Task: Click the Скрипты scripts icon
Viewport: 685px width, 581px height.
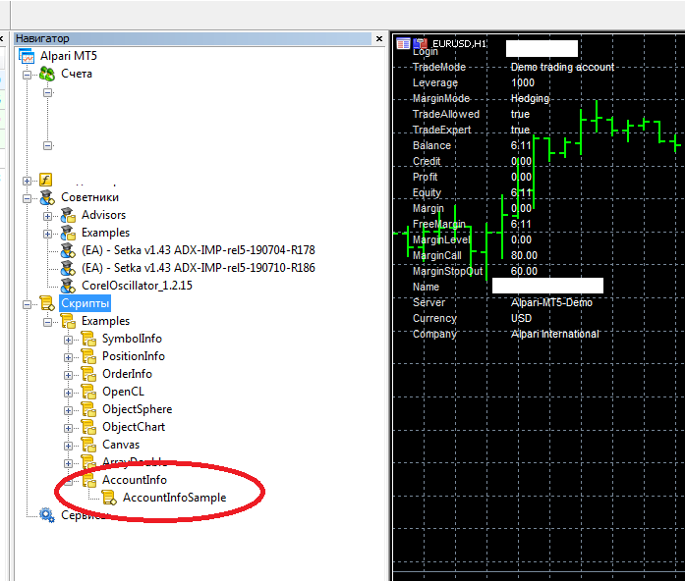Action: click(x=47, y=303)
